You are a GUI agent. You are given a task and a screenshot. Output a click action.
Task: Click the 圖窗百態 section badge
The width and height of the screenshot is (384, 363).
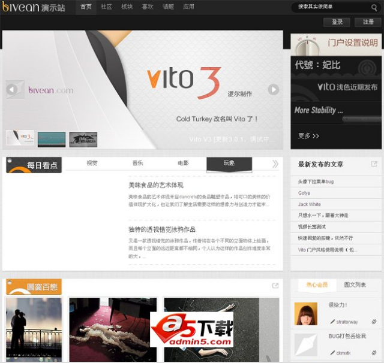pos(34,286)
